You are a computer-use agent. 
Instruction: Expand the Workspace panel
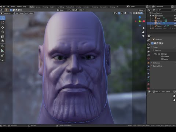click(152, 63)
